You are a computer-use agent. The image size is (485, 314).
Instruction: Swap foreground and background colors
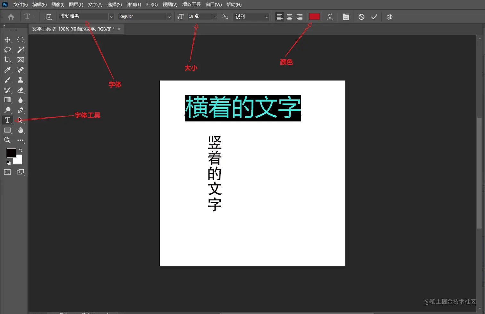(x=21, y=150)
